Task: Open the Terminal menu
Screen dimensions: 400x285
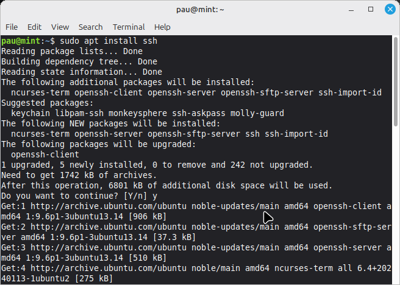Action: tap(129, 27)
